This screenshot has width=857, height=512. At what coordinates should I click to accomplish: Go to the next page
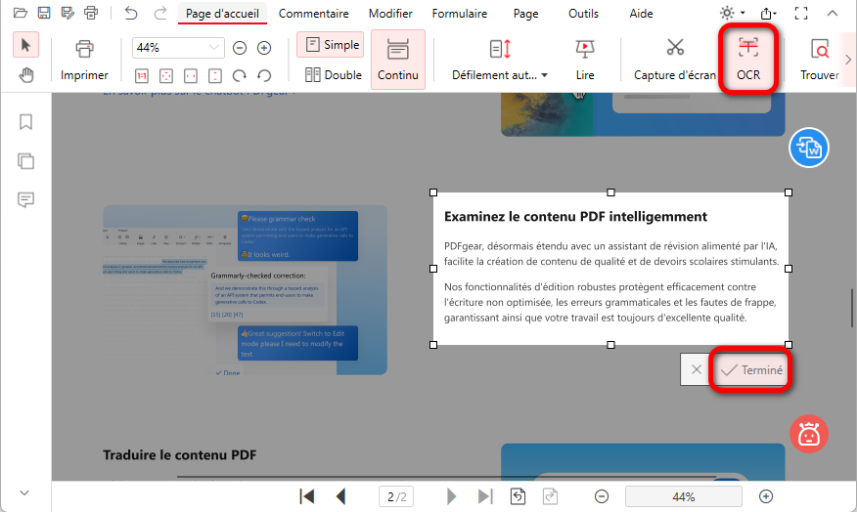click(451, 496)
